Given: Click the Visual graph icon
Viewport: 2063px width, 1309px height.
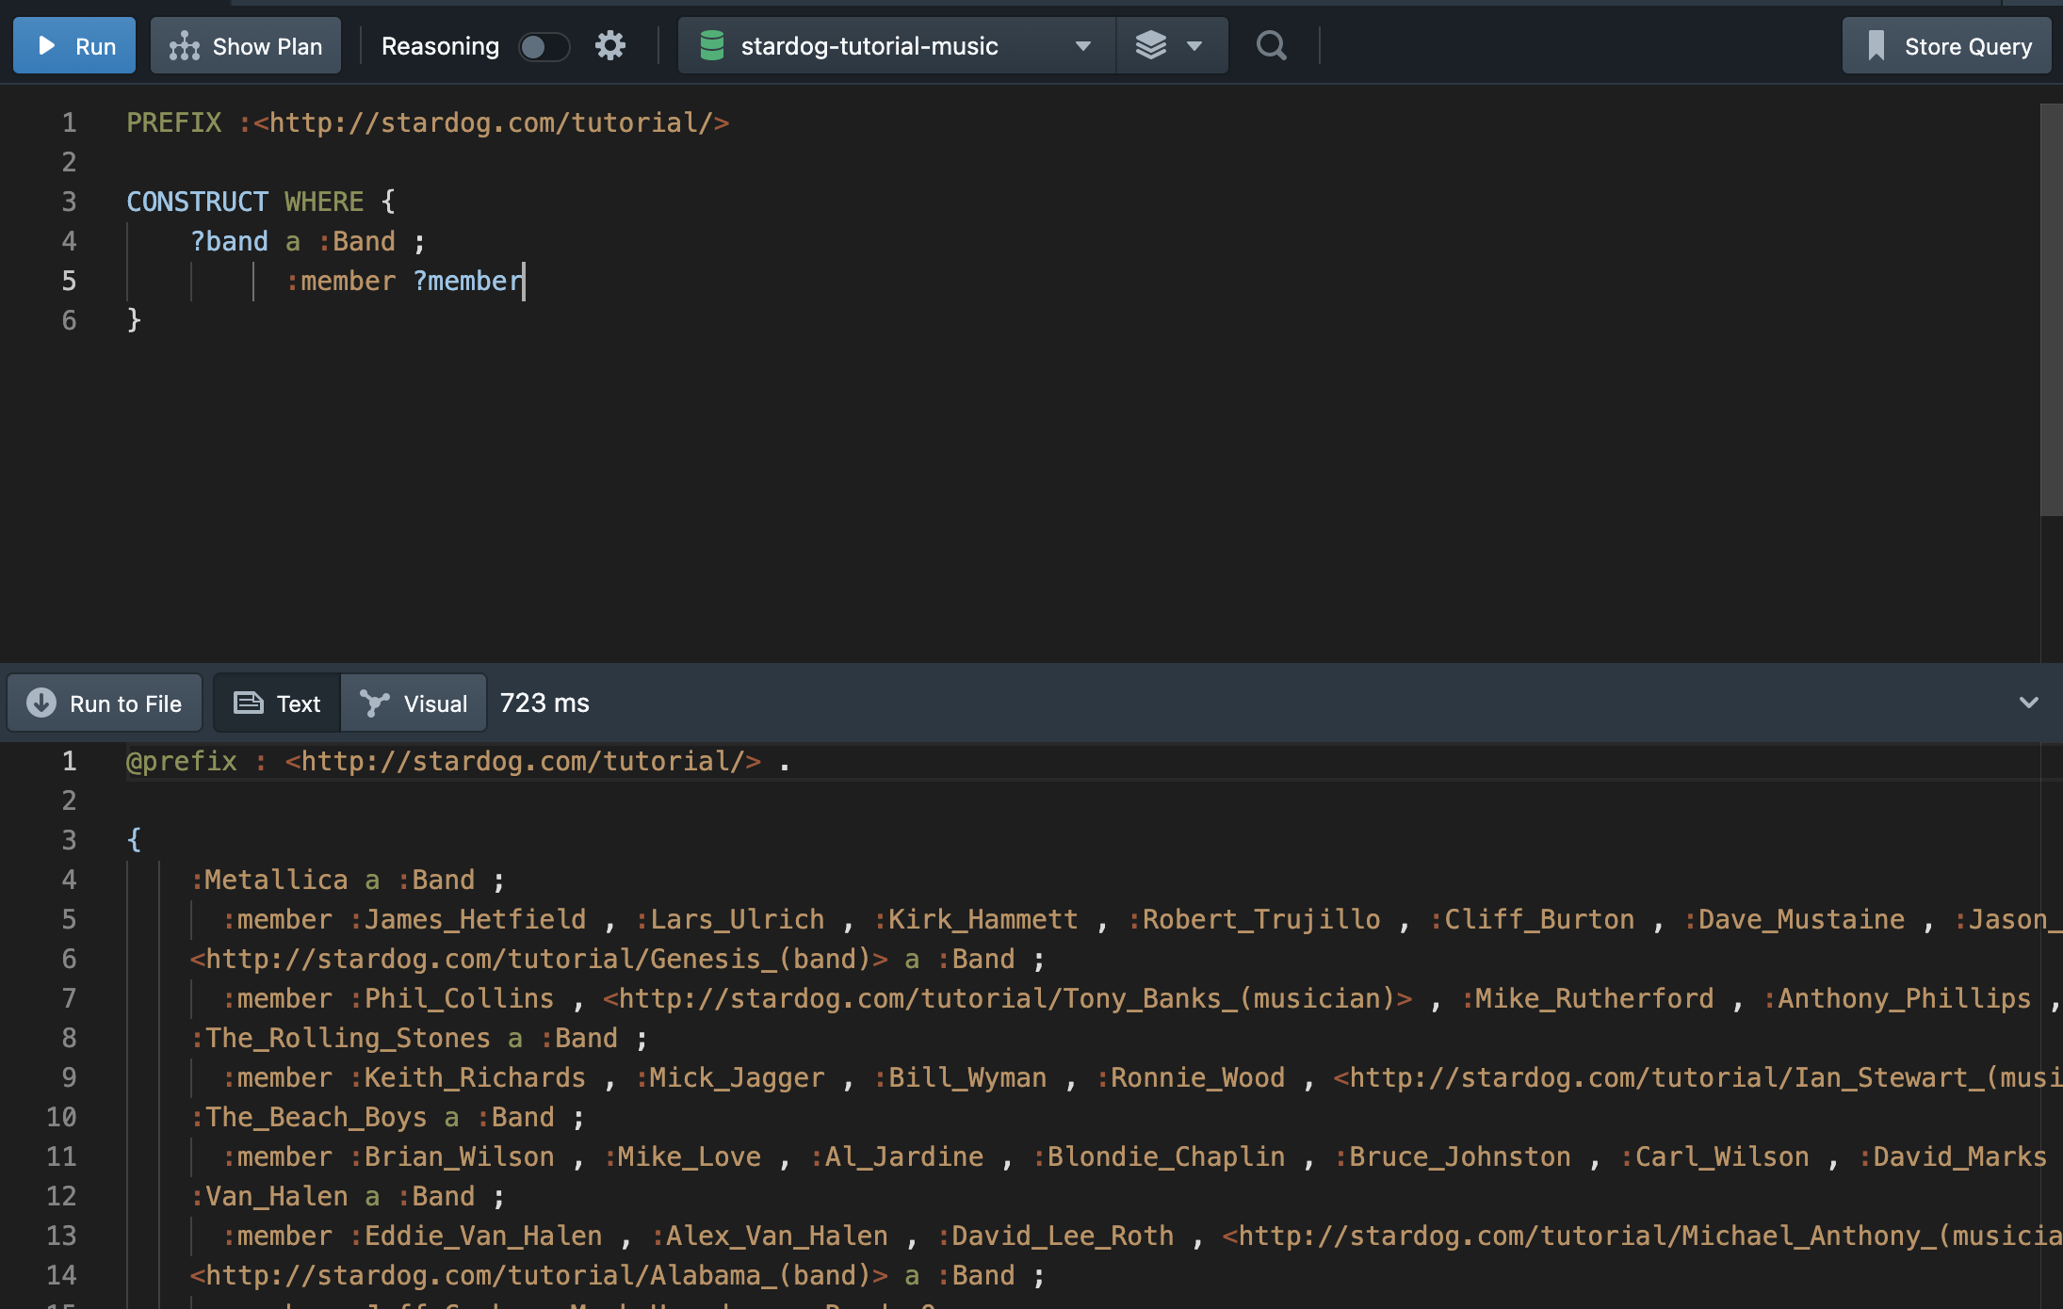Looking at the screenshot, I should (374, 703).
